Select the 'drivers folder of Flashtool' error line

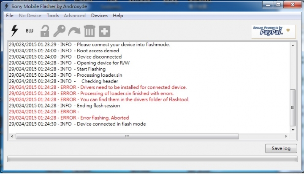point(99,99)
